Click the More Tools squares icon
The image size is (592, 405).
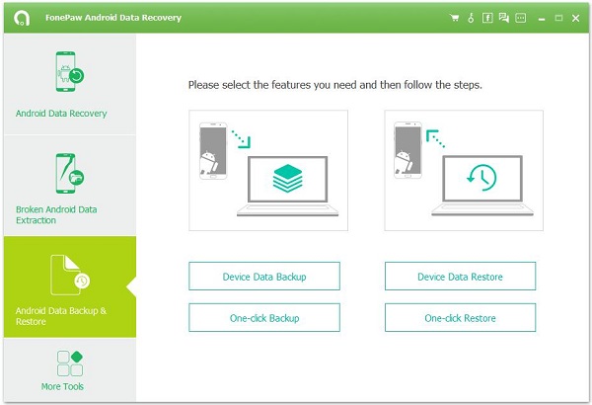pyautogui.click(x=70, y=364)
